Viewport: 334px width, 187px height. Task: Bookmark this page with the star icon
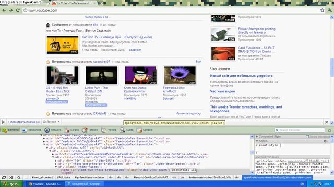click(323, 10)
